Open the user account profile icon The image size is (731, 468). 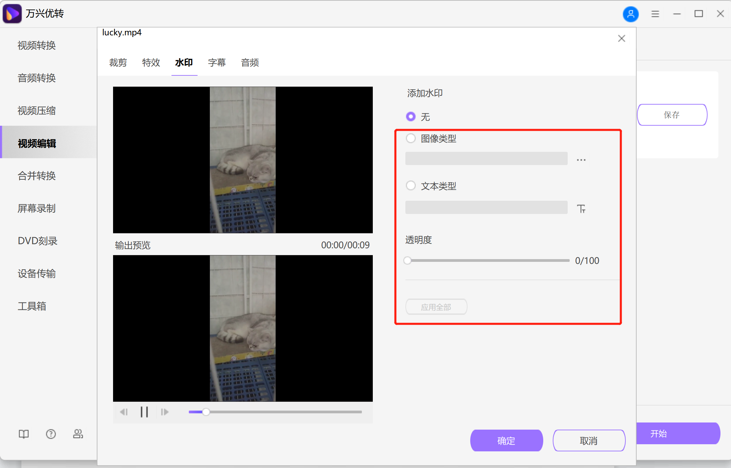pos(631,14)
